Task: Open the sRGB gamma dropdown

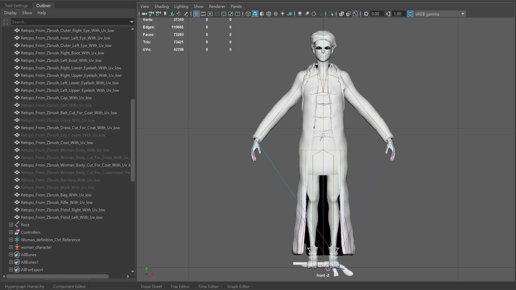Action: click(463, 14)
